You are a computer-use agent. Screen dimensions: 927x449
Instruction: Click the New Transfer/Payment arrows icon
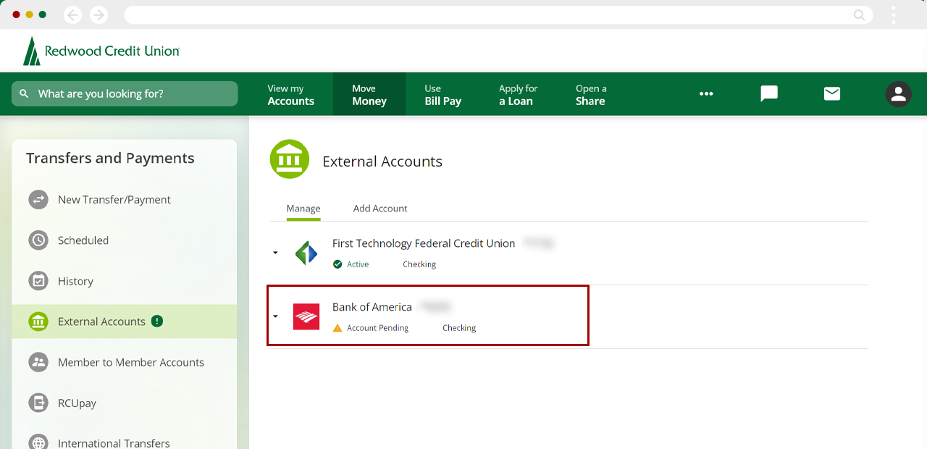(x=38, y=200)
